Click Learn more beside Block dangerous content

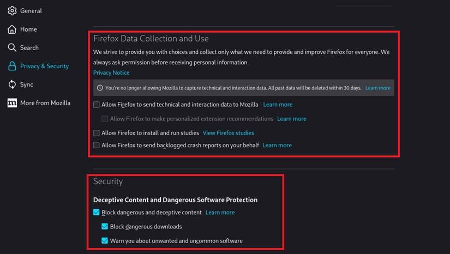(x=220, y=213)
